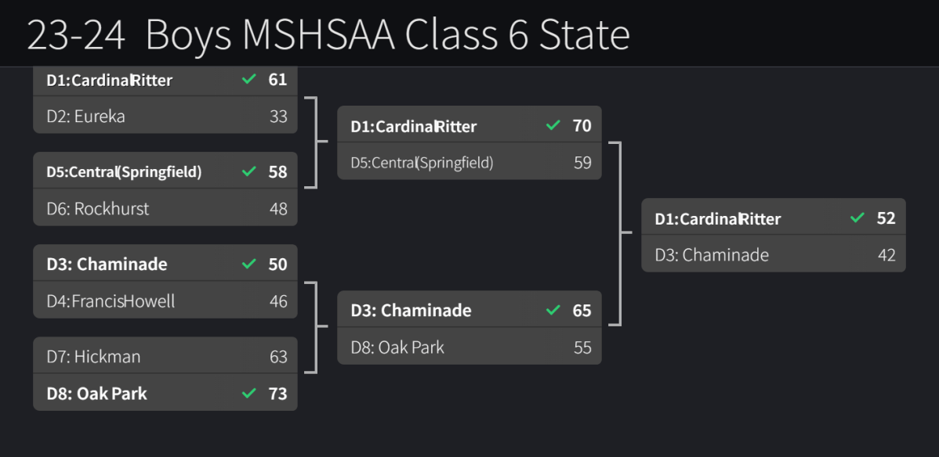The width and height of the screenshot is (939, 457).
Task: Click winner checkmark in championship game, score 52
Action: coord(857,218)
